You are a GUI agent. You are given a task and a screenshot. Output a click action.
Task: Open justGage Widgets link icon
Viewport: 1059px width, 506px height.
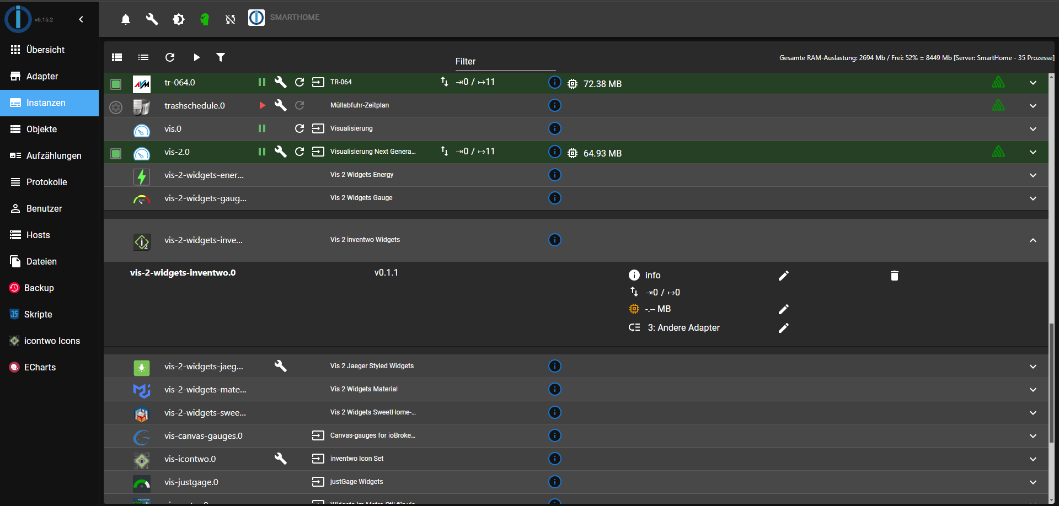click(318, 482)
